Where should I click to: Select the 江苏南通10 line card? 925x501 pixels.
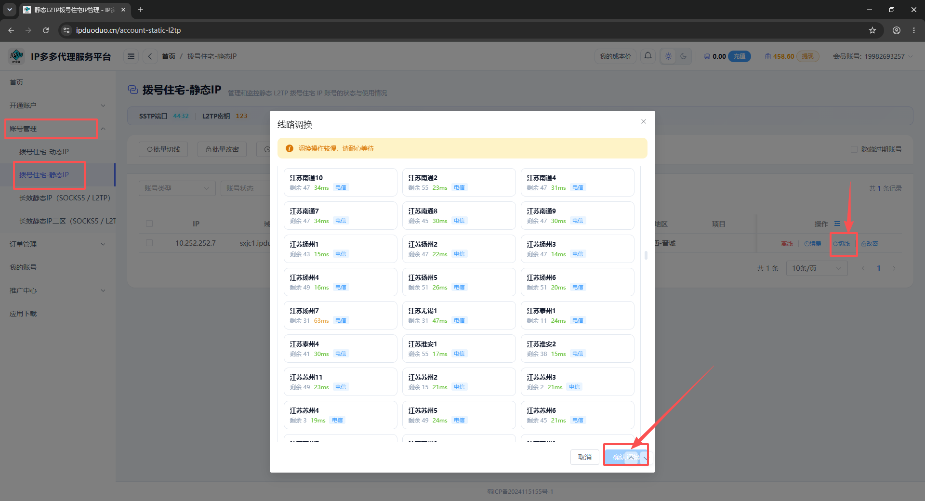pyautogui.click(x=340, y=182)
